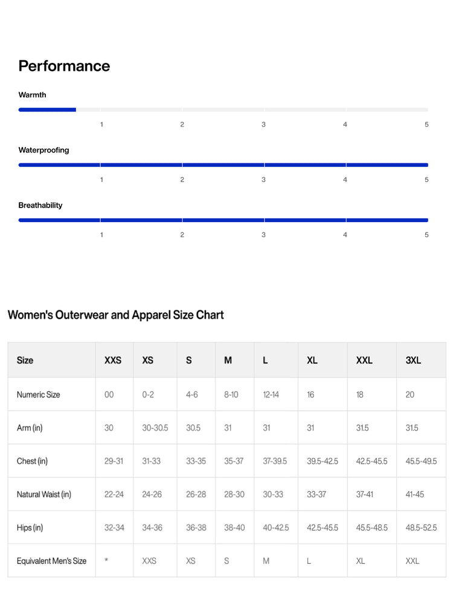453x605 pixels.
Task: Select the asterisk in men's size row
Action: [106, 560]
